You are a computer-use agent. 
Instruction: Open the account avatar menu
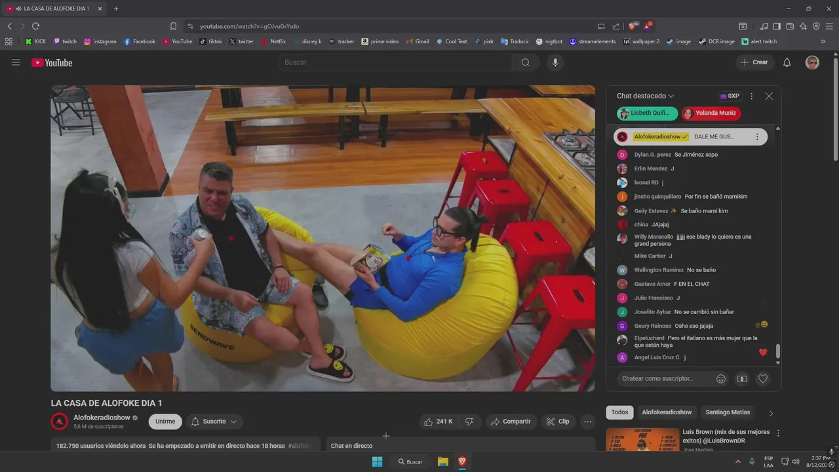[812, 62]
